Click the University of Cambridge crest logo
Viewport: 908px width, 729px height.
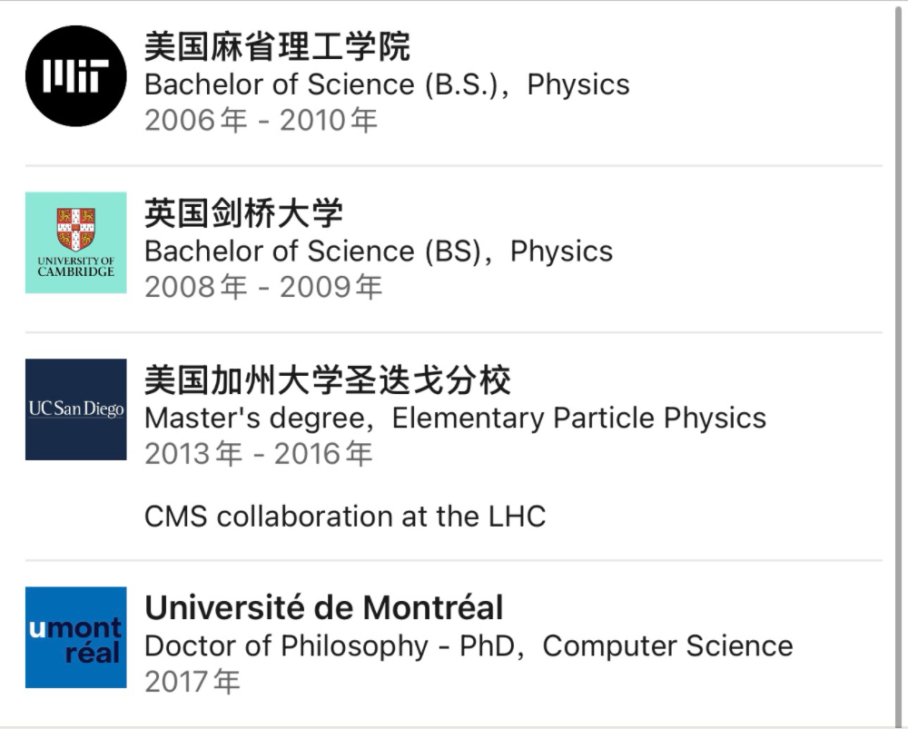(x=75, y=242)
